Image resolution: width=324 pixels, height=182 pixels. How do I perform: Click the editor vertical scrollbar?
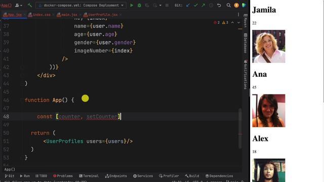[240, 128]
